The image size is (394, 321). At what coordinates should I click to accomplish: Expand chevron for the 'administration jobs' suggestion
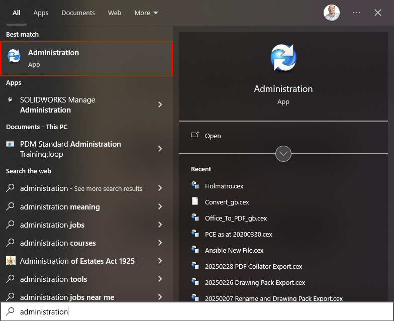pos(160,225)
